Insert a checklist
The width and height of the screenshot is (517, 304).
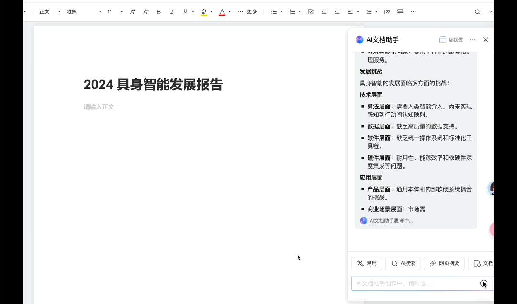coord(311,11)
